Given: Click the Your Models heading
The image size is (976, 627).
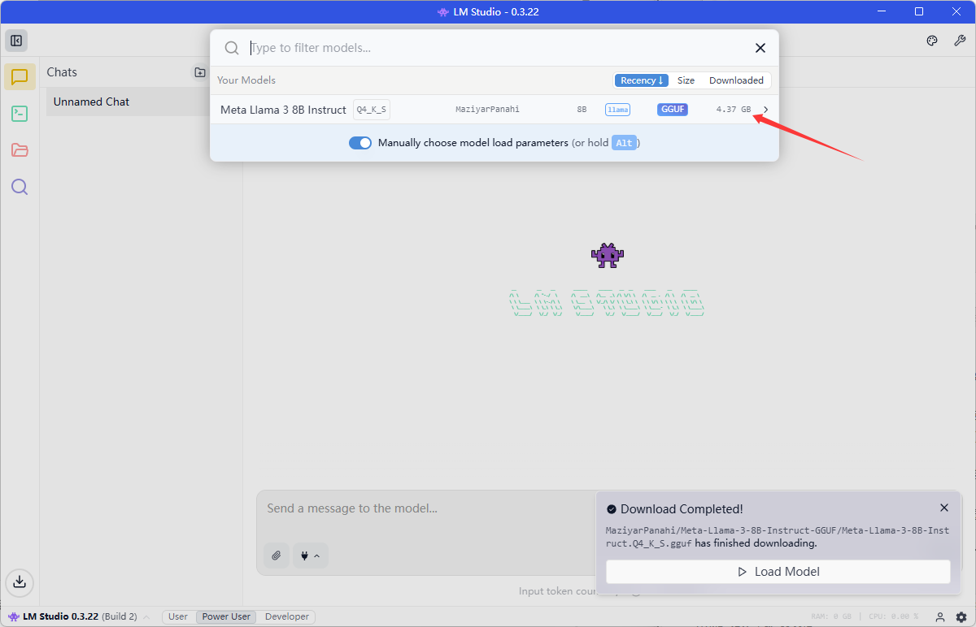Looking at the screenshot, I should click(246, 80).
